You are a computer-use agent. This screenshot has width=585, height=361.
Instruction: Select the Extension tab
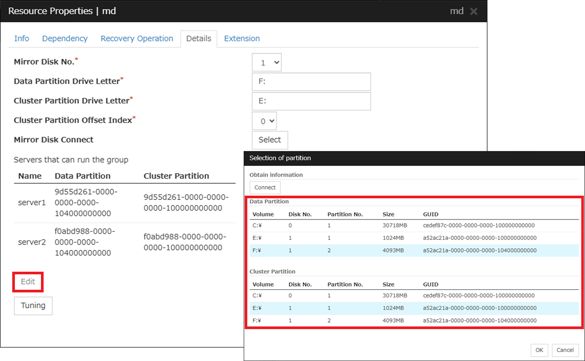[242, 38]
